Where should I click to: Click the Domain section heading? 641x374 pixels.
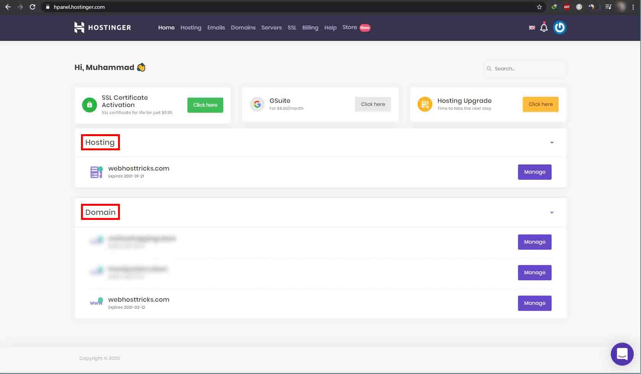(x=100, y=212)
